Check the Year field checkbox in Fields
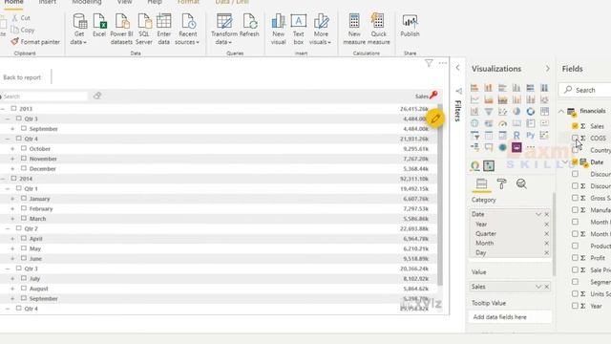The height and width of the screenshot is (344, 611). [575, 306]
